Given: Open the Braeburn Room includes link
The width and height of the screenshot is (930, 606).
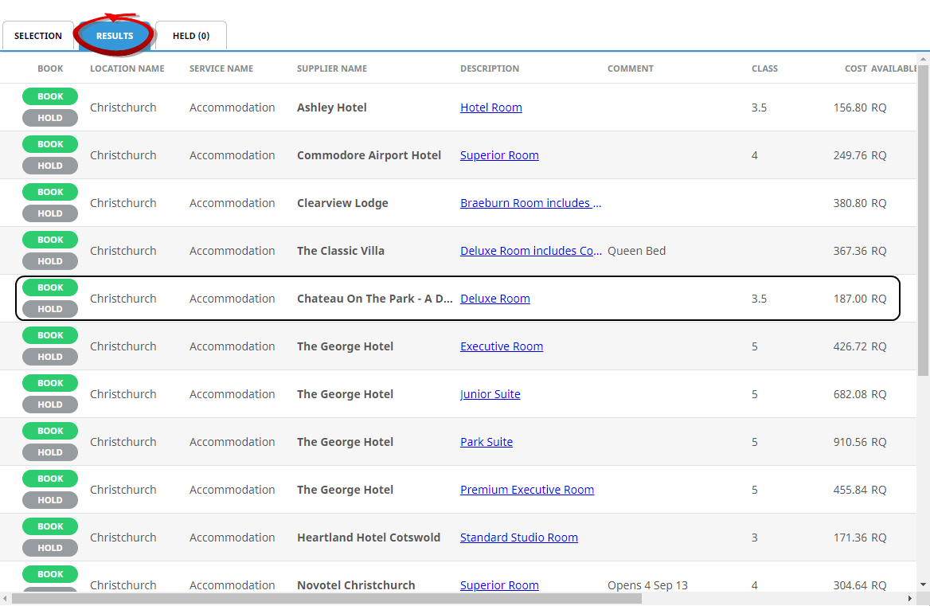Looking at the screenshot, I should pyautogui.click(x=531, y=203).
